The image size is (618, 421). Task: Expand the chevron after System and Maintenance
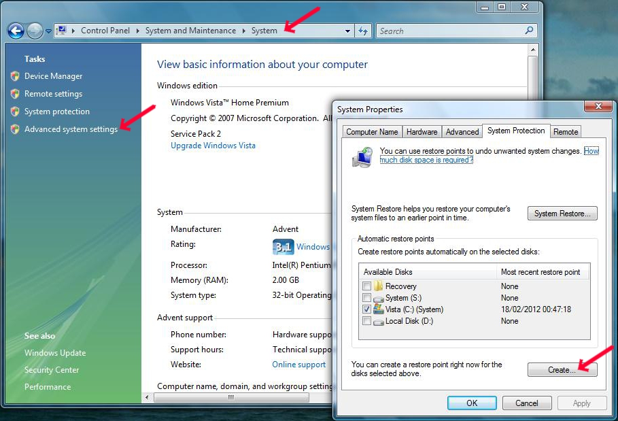click(243, 31)
